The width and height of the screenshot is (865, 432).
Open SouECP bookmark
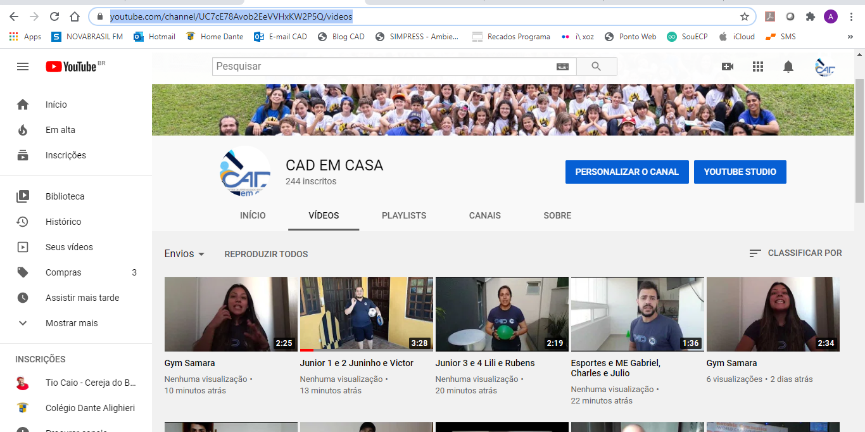(687, 37)
